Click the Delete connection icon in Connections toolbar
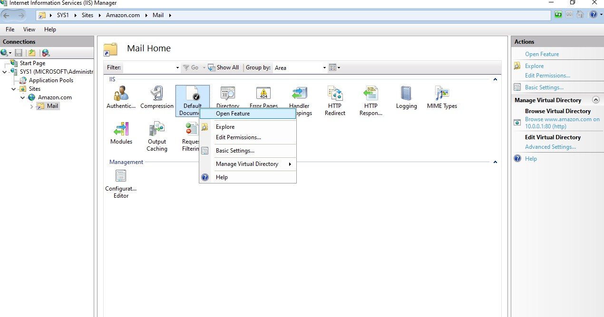604x317 pixels. tap(46, 53)
